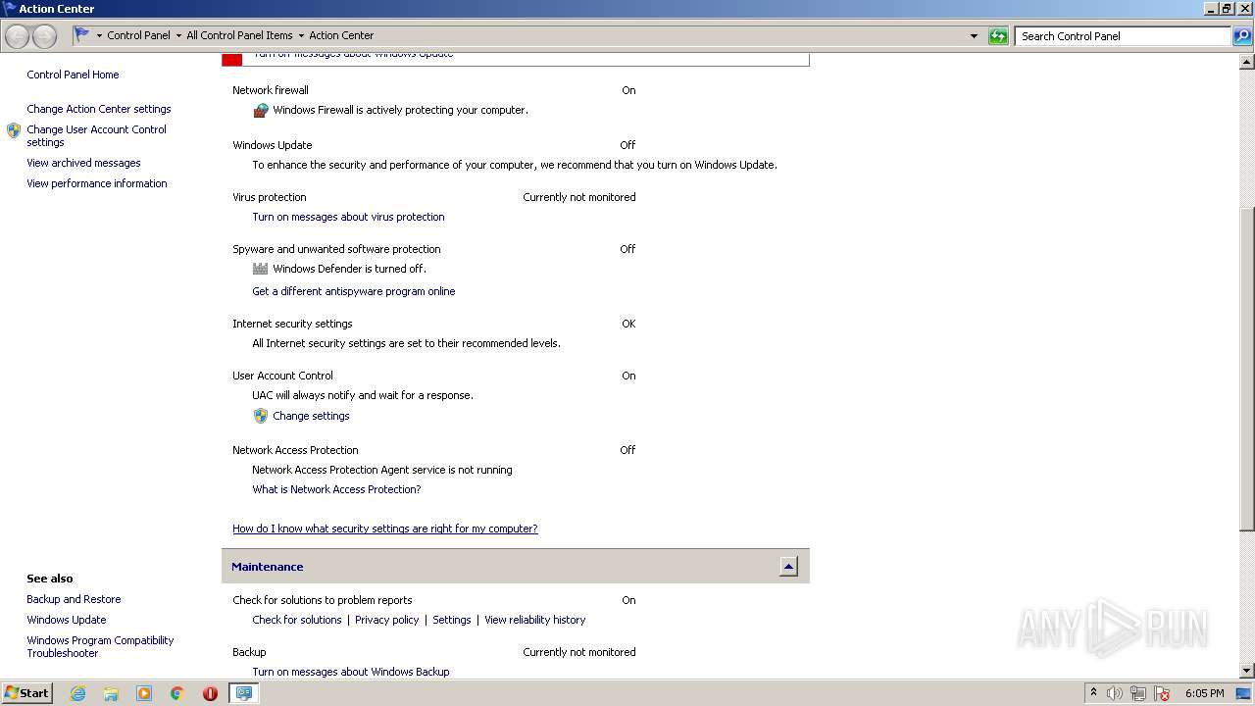The height and width of the screenshot is (706, 1255).
Task: Click the green refresh button
Action: pyautogui.click(x=998, y=36)
